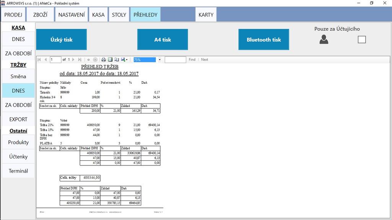The width and height of the screenshot is (392, 220).
Task: Select DNES under KASA section
Action: (18, 39)
